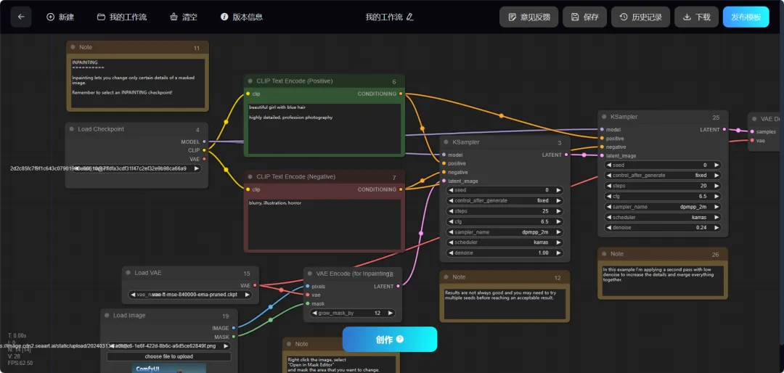The image size is (784, 373).
Task: Click the negative prompt text box
Action: coord(324,223)
